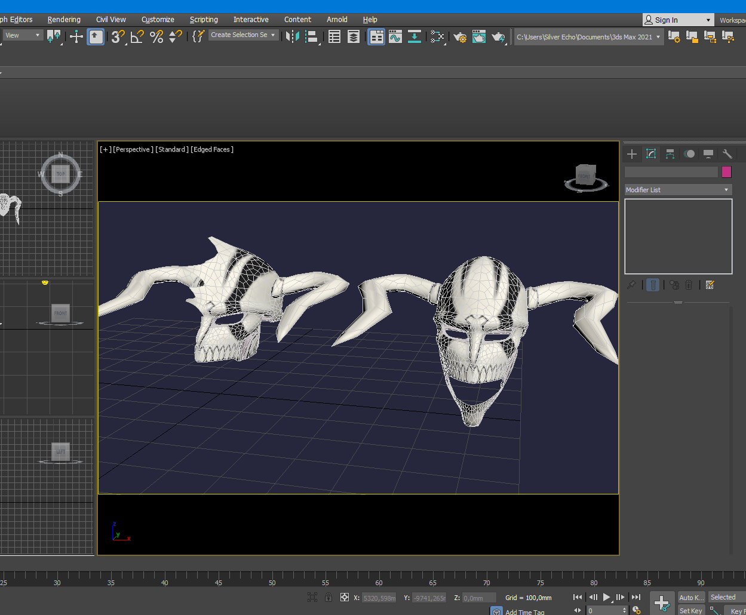Open the Curve Editor
Image resolution: width=746 pixels, height=615 pixels.
point(395,36)
